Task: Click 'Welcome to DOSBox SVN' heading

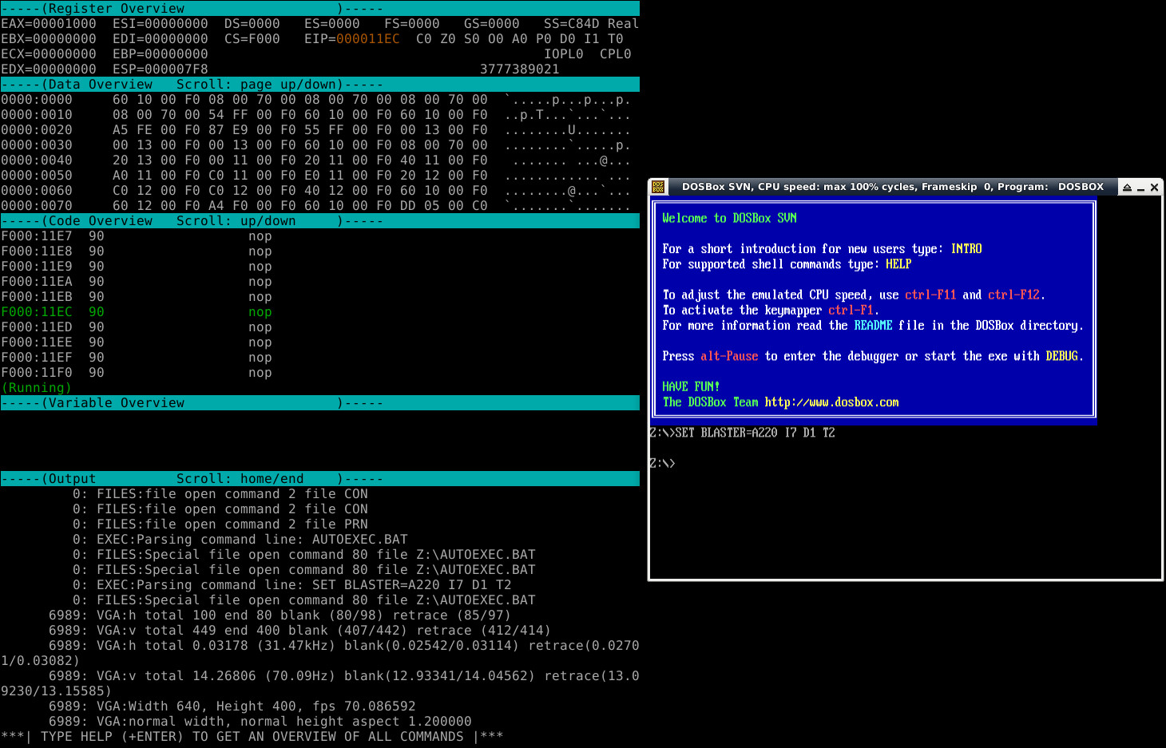Action: (729, 218)
